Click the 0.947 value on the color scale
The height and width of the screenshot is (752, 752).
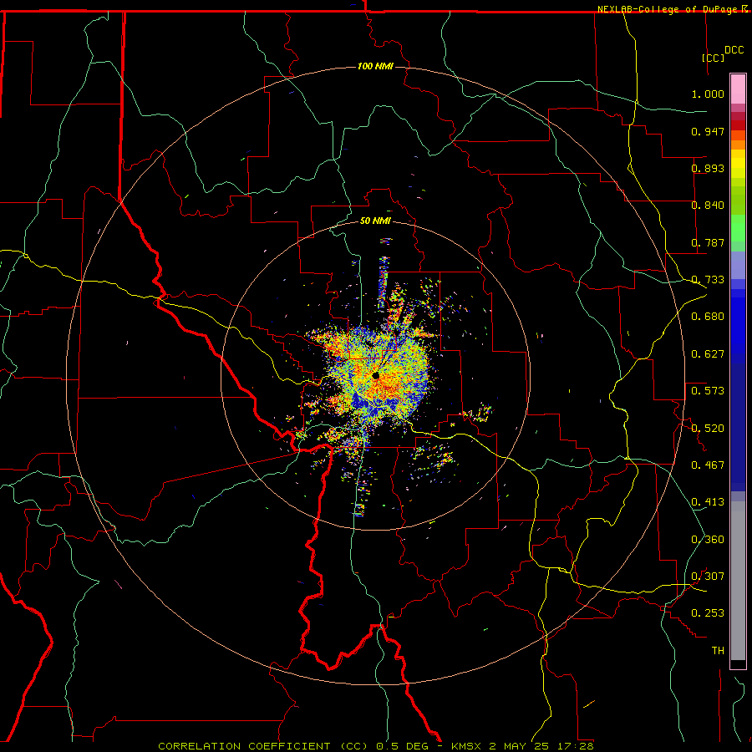click(708, 131)
